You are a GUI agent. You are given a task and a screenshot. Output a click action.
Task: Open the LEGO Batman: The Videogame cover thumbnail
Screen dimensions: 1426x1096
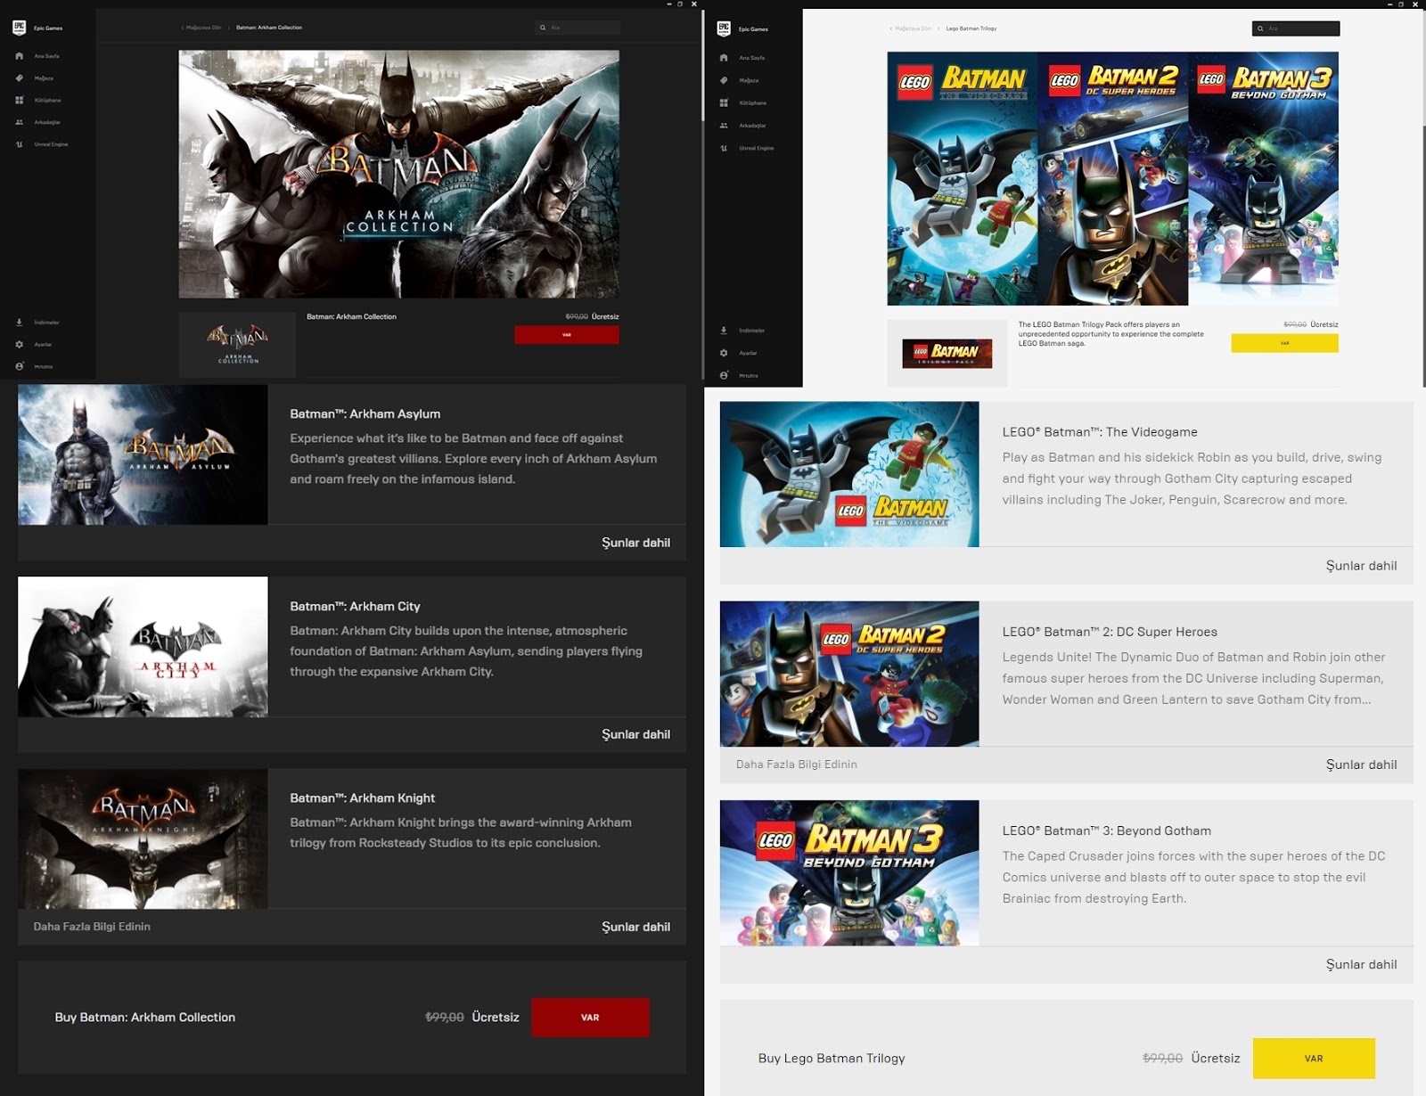coord(849,474)
